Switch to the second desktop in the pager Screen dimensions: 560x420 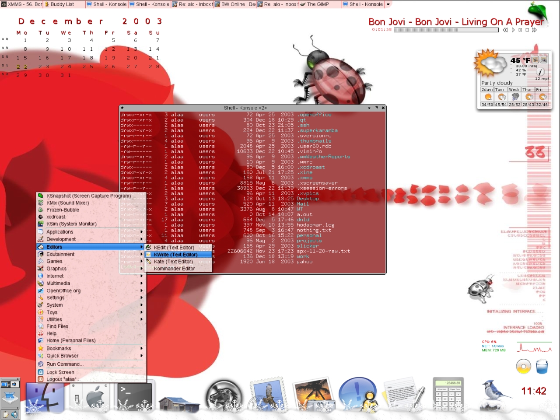(14, 384)
